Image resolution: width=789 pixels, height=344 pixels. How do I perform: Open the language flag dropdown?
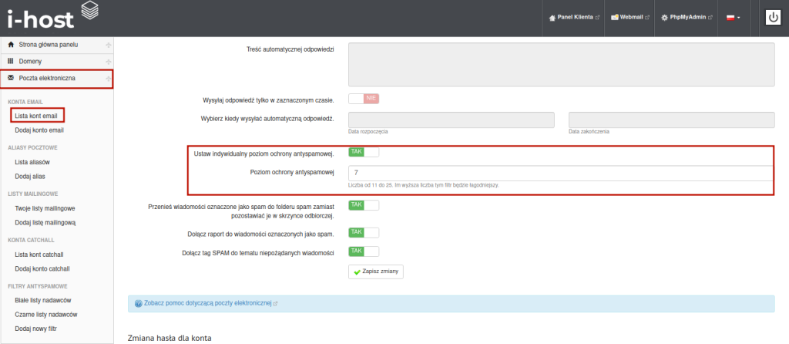point(733,18)
